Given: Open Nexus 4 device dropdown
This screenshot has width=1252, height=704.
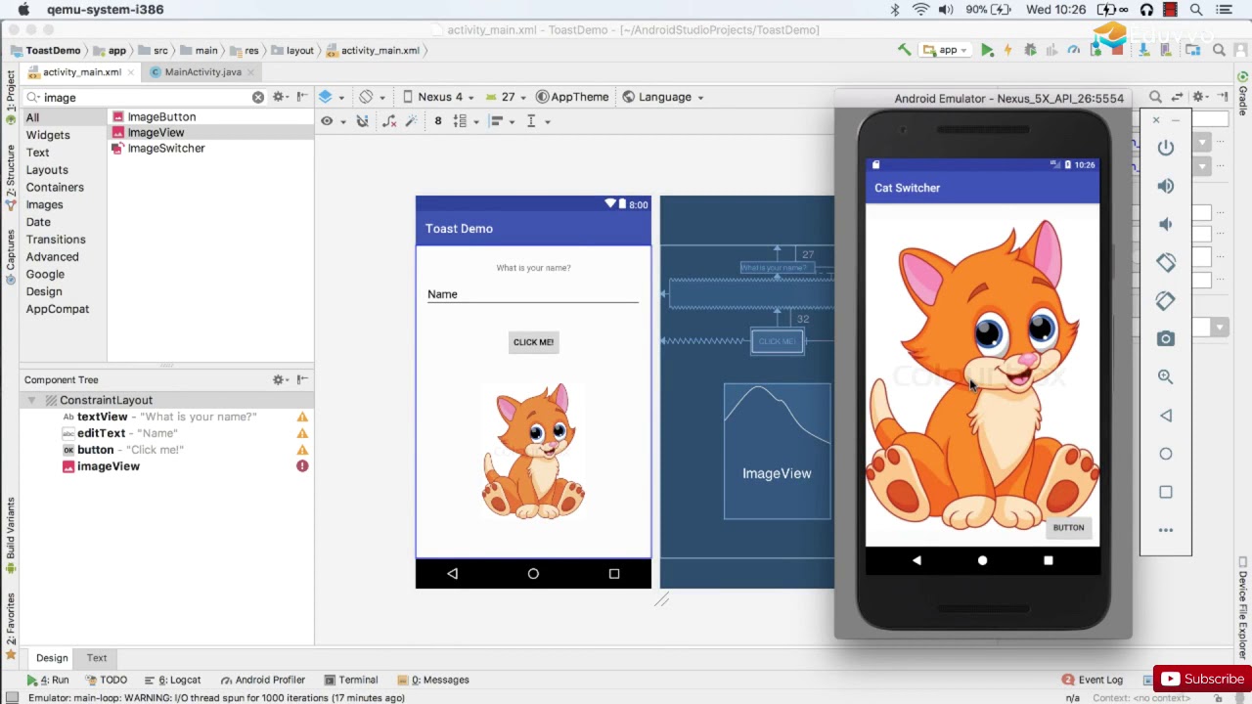Looking at the screenshot, I should (x=438, y=97).
